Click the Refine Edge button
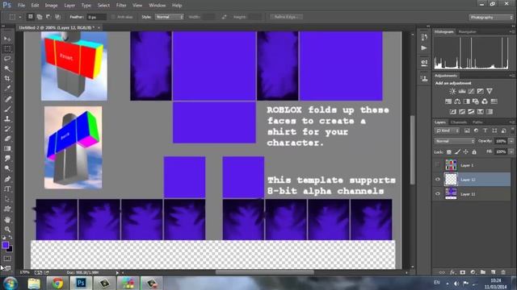 point(286,17)
